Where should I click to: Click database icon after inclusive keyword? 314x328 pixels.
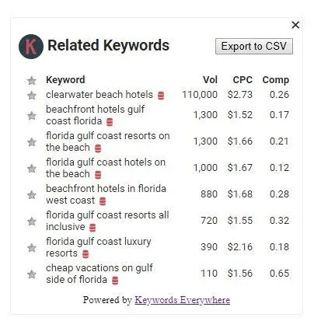coord(92,228)
